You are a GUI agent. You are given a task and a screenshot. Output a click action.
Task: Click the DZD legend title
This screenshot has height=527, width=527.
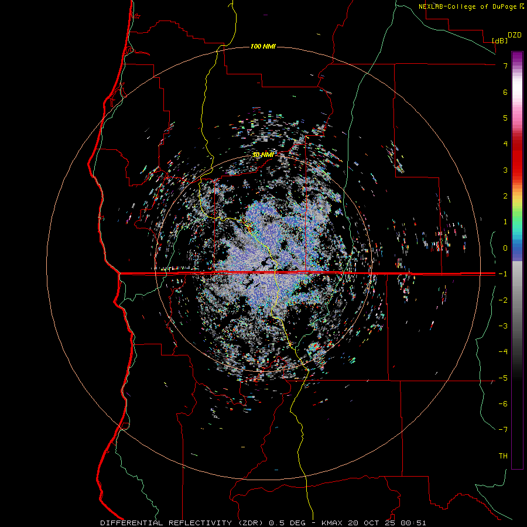coord(514,35)
